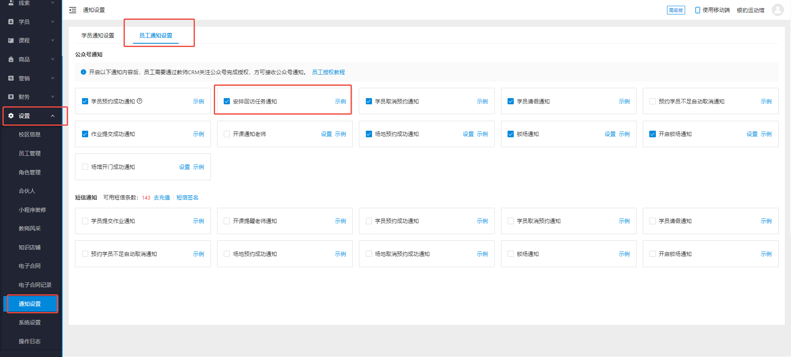The height and width of the screenshot is (357, 791).
Task: Click the user avatar icon
Action: pyautogui.click(x=777, y=10)
